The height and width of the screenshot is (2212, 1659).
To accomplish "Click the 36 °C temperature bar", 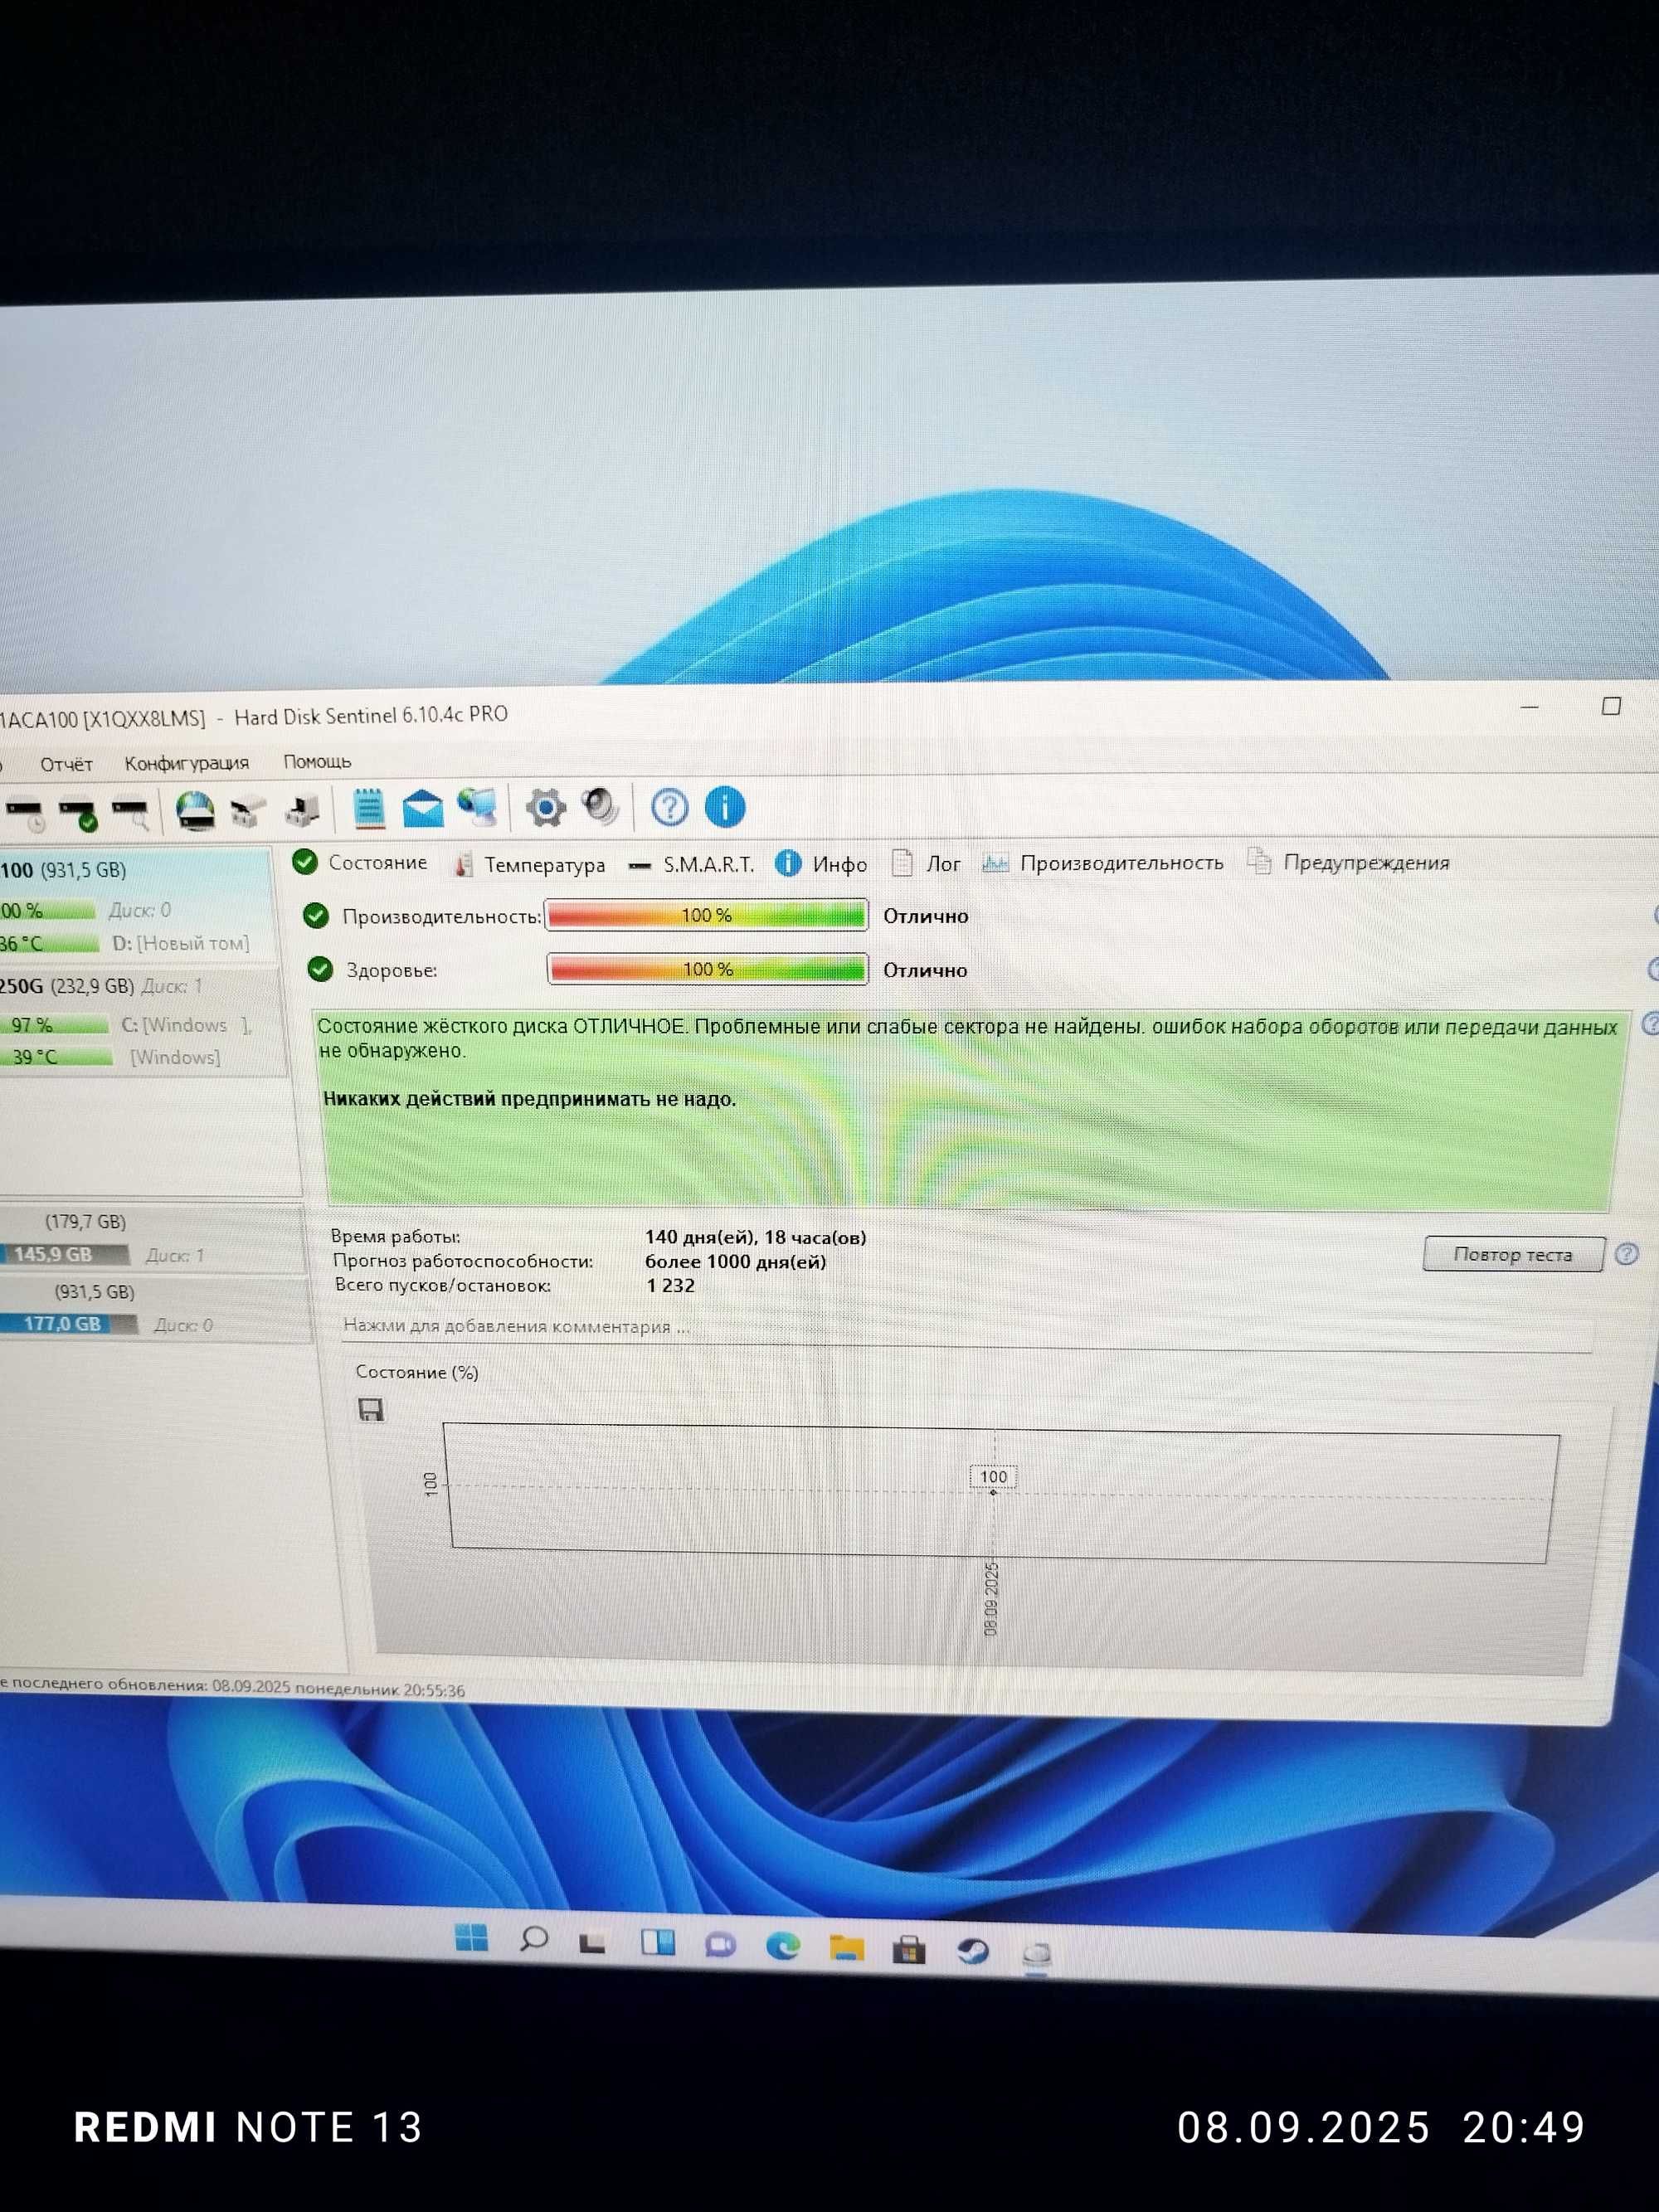I will point(50,943).
